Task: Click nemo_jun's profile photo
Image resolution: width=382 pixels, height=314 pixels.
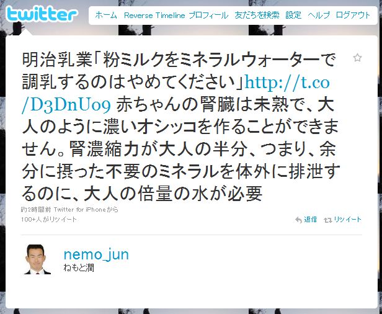Action: click(x=37, y=259)
